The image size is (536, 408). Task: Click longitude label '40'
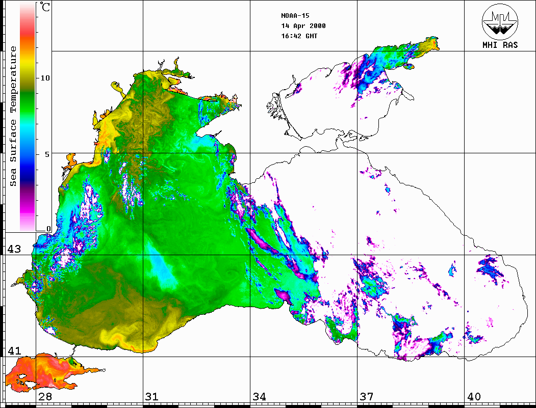click(x=474, y=396)
